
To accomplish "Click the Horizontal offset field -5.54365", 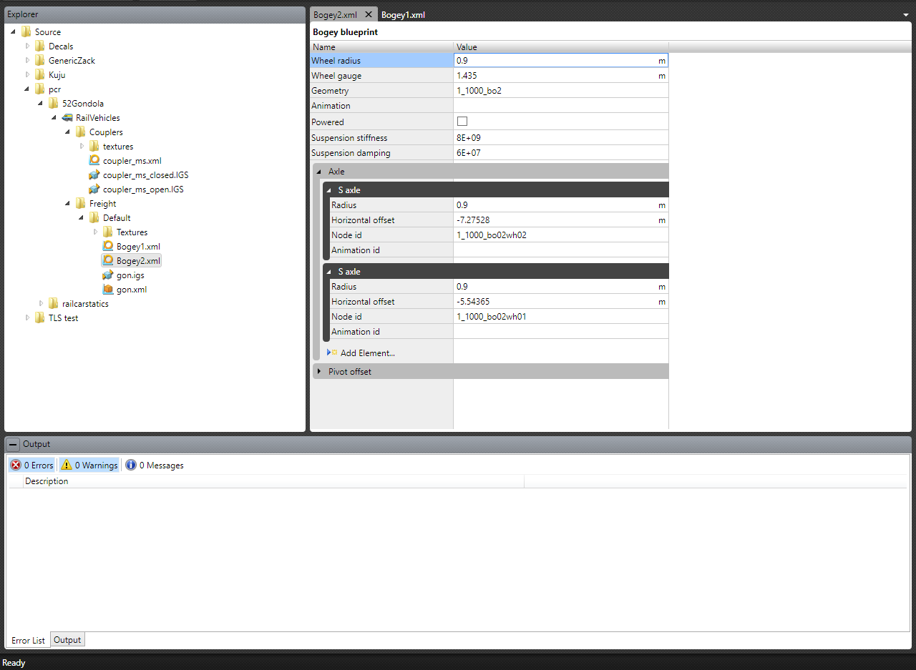I will (x=561, y=302).
